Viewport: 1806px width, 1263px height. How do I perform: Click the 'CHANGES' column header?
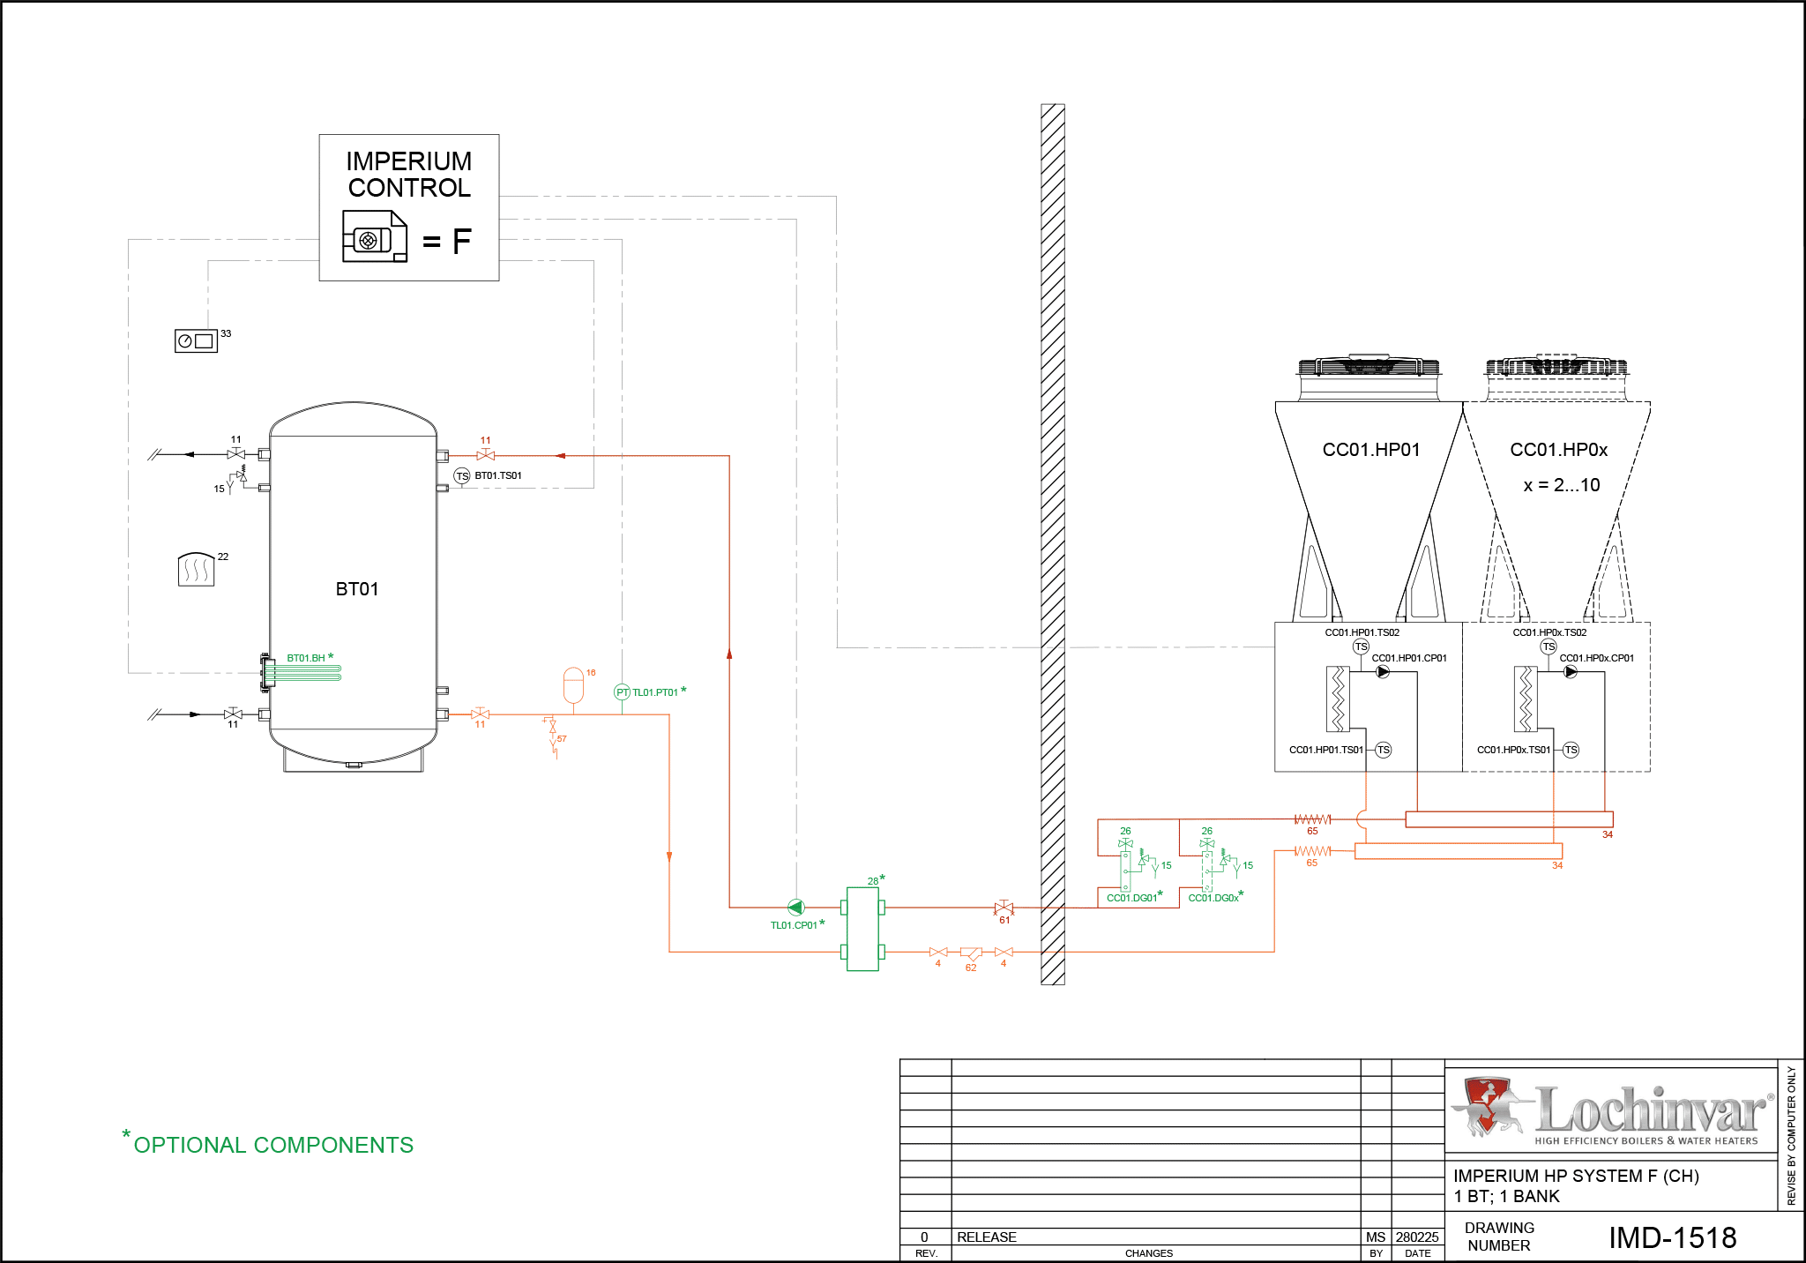click(x=1149, y=1253)
